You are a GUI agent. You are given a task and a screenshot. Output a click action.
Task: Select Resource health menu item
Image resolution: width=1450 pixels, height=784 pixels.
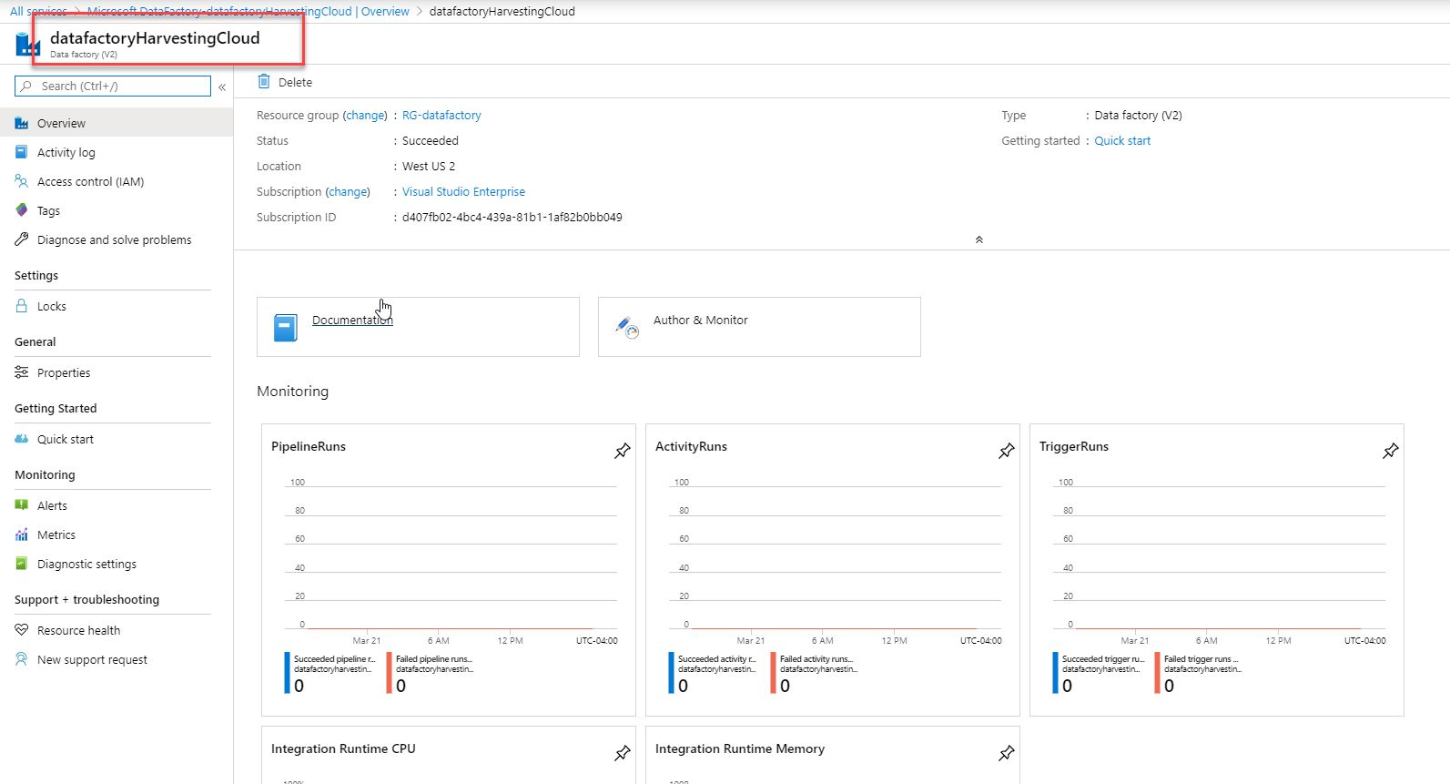[117, 630]
